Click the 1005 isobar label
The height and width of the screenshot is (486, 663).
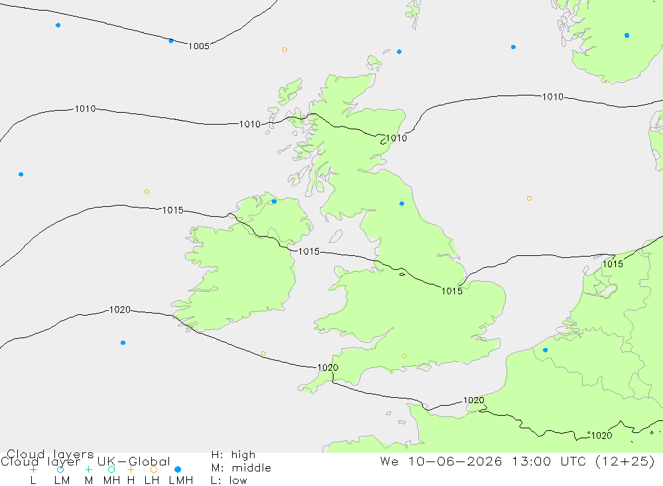(x=199, y=46)
